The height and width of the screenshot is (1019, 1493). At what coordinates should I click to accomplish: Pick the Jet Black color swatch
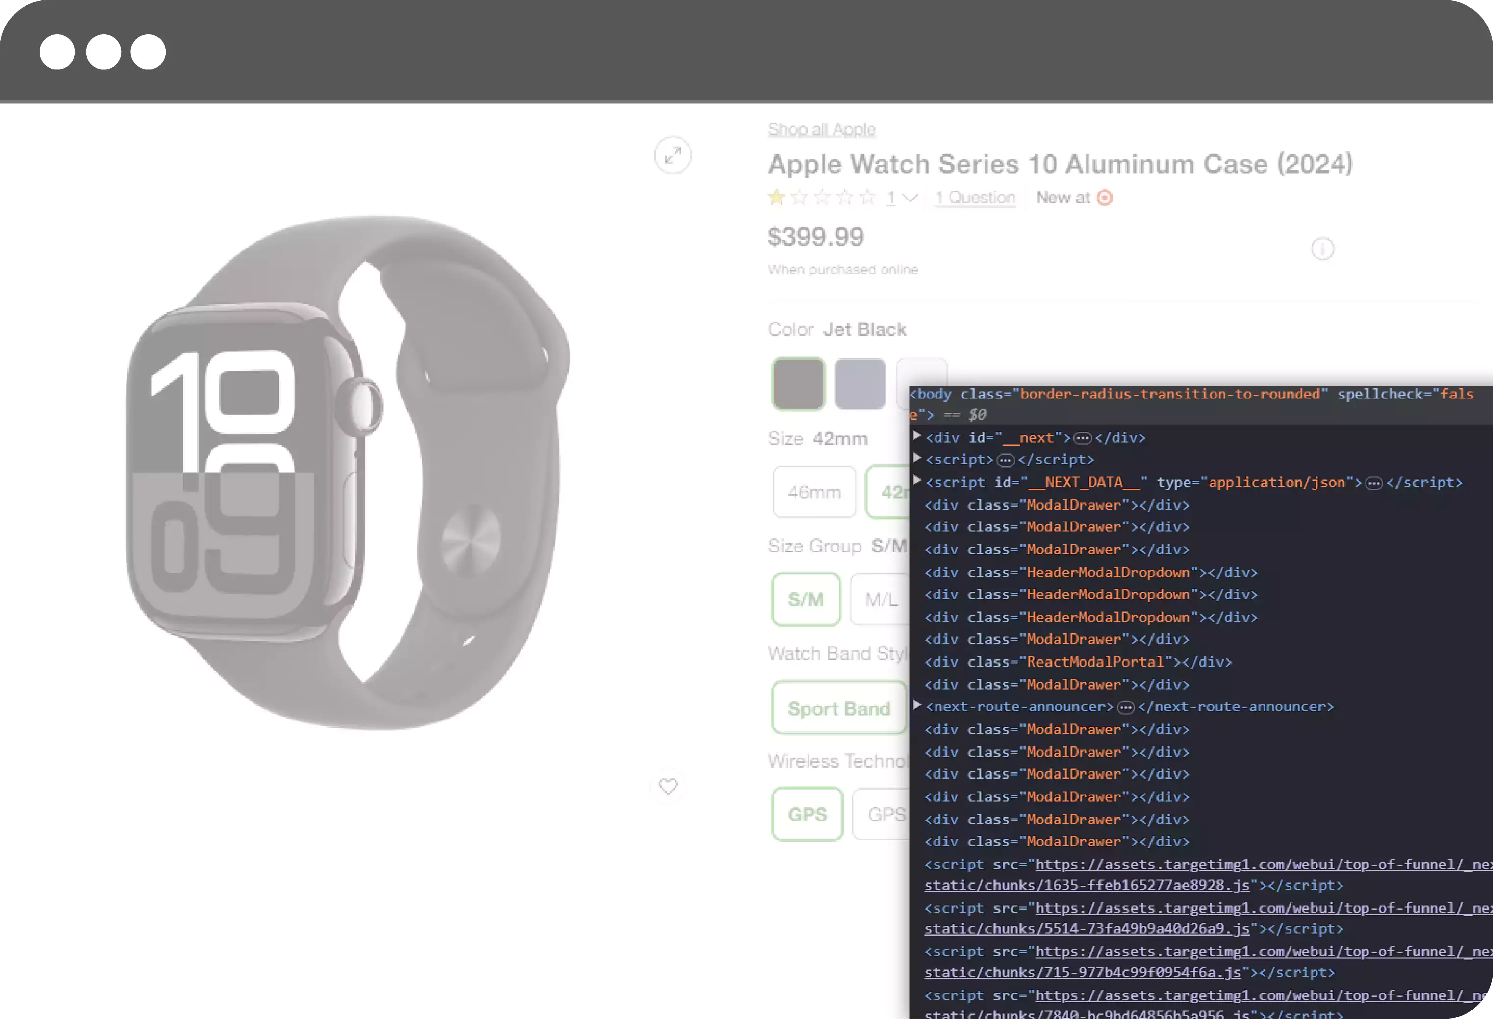tap(798, 383)
